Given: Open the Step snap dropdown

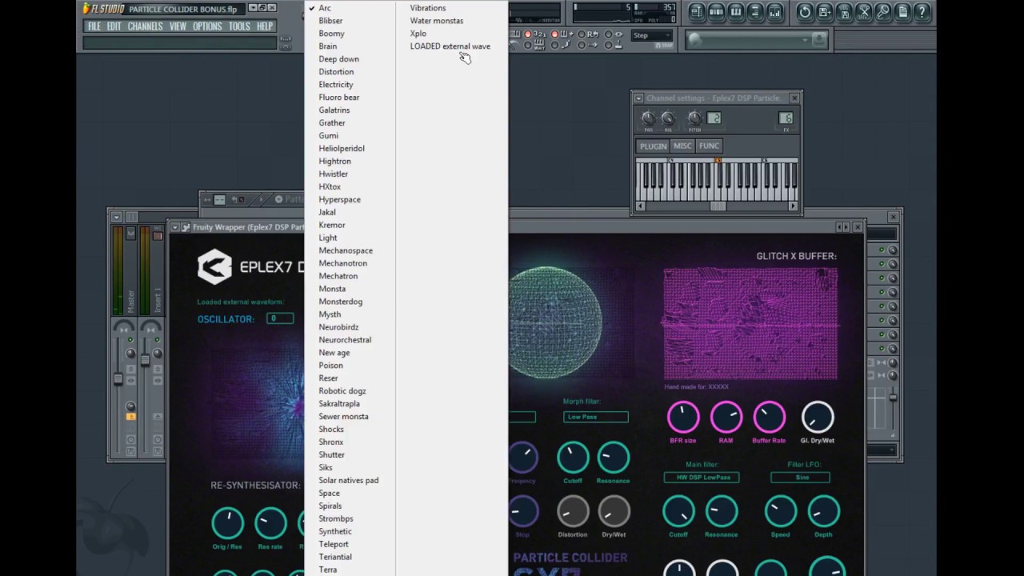Looking at the screenshot, I should [652, 35].
